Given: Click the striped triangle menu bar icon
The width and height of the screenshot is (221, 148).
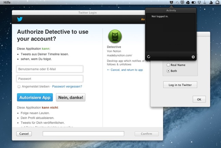Looking at the screenshot, I should click(211, 2).
